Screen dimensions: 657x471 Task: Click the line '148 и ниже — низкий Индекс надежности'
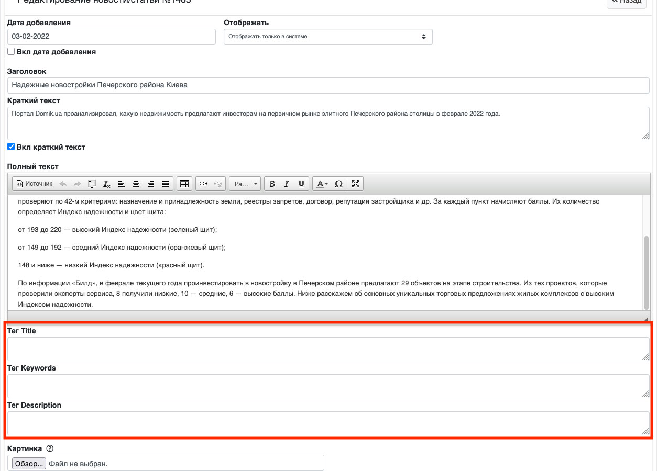pyautogui.click(x=111, y=265)
